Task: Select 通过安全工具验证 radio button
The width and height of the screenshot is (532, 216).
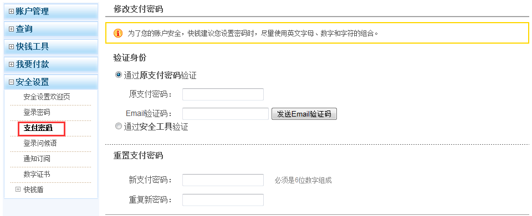Action: 119,127
